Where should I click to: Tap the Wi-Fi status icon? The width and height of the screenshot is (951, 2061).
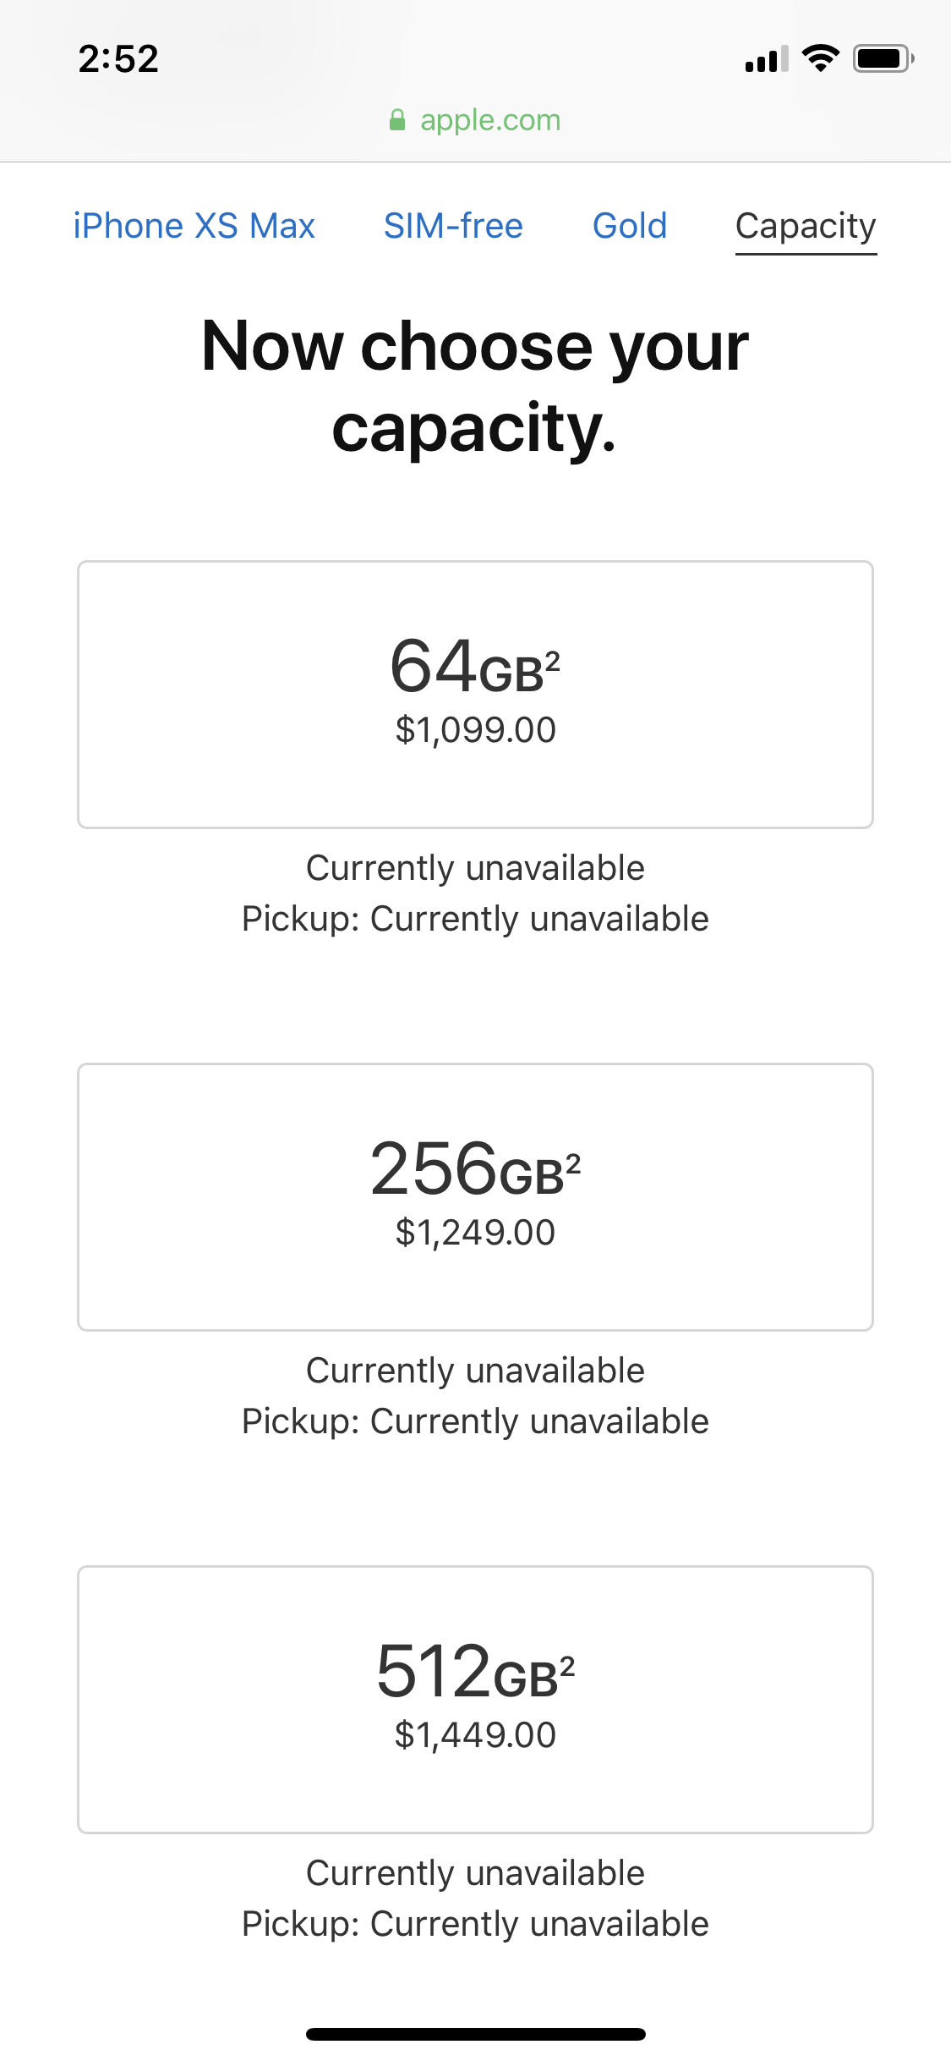(x=820, y=58)
